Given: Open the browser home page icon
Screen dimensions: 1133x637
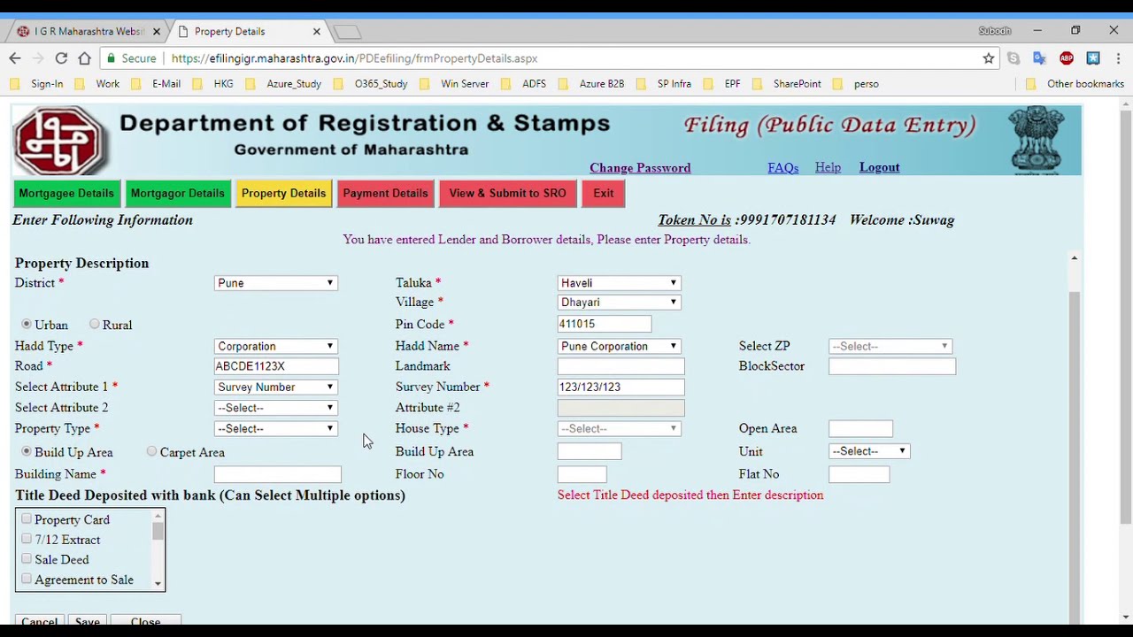Looking at the screenshot, I should point(84,58).
